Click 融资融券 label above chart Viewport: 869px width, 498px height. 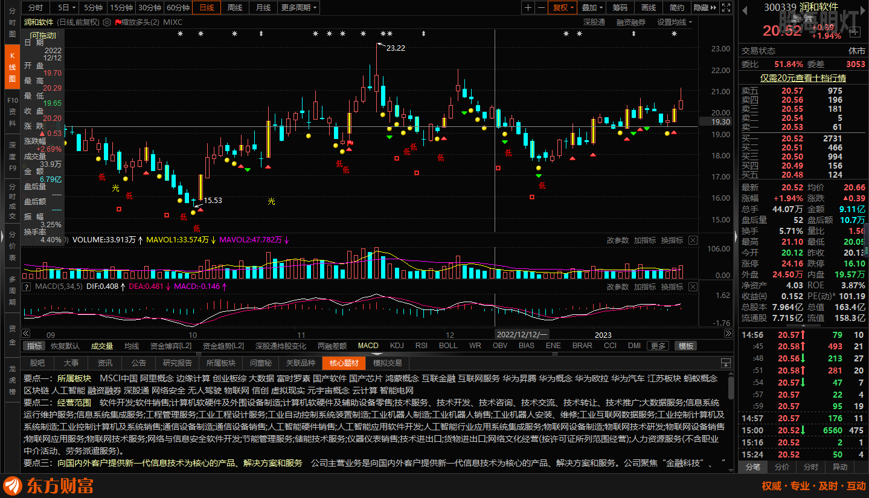[x=630, y=22]
